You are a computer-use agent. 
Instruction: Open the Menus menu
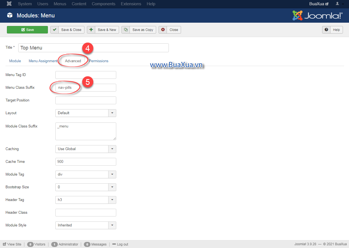(x=60, y=4)
